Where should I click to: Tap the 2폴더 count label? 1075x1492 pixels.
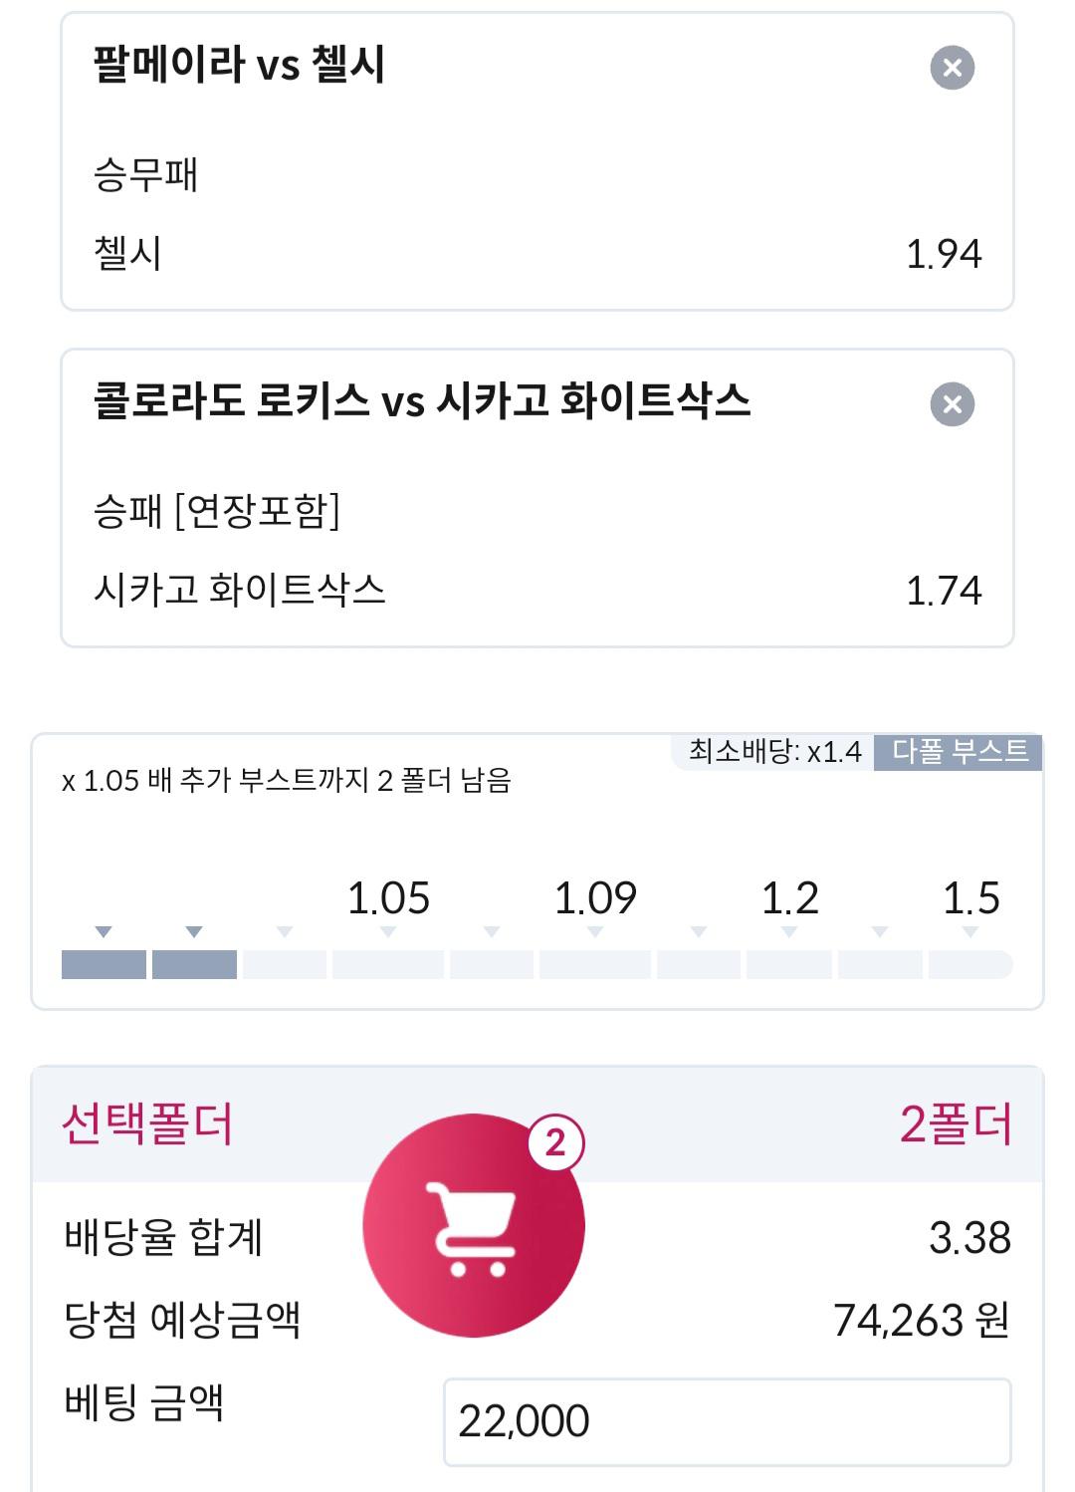[956, 1124]
